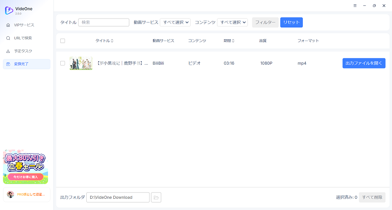Viewport: 392px width, 210px height.
Task: Sort by 期間 column header
Action: pyautogui.click(x=229, y=41)
